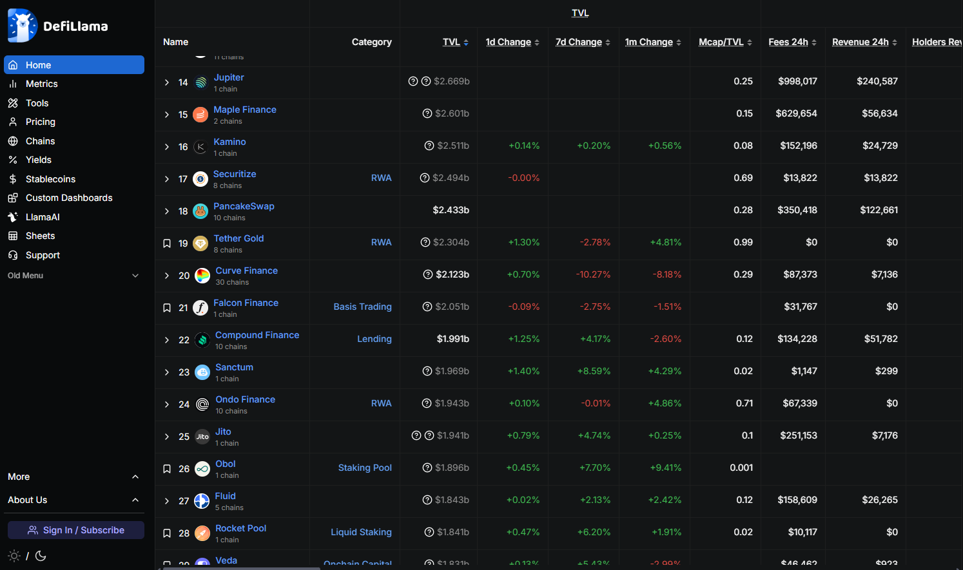The image size is (963, 570).
Task: Expand the Old Menu section
Action: click(x=135, y=276)
